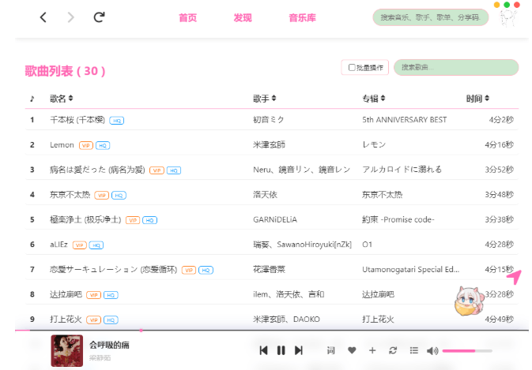Select the HQ badge on Lemon
Image resolution: width=532 pixels, height=370 pixels.
(103, 146)
